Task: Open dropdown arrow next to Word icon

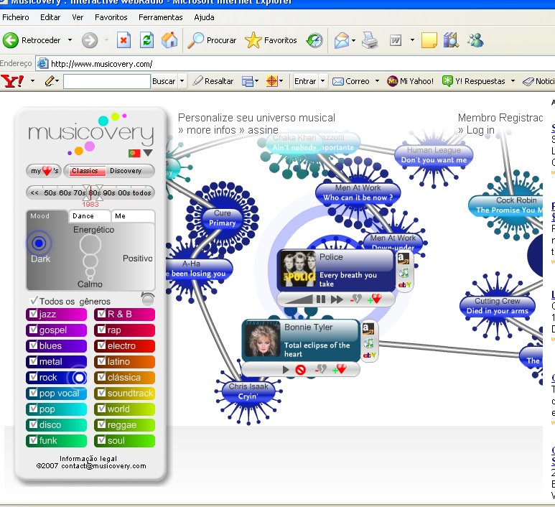Action: coord(412,40)
